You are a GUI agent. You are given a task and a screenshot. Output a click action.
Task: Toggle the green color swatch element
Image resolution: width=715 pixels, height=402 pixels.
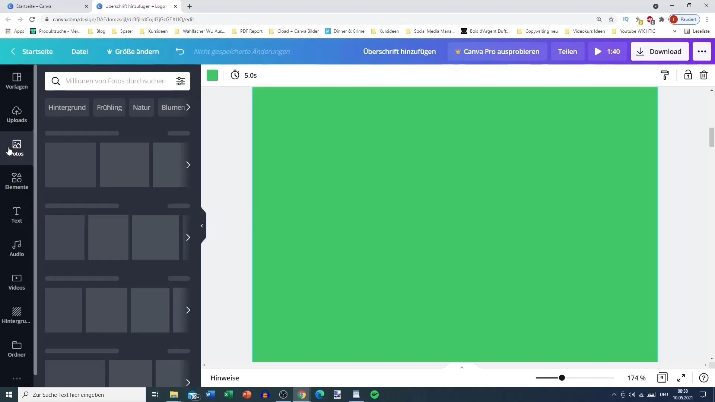(x=213, y=75)
